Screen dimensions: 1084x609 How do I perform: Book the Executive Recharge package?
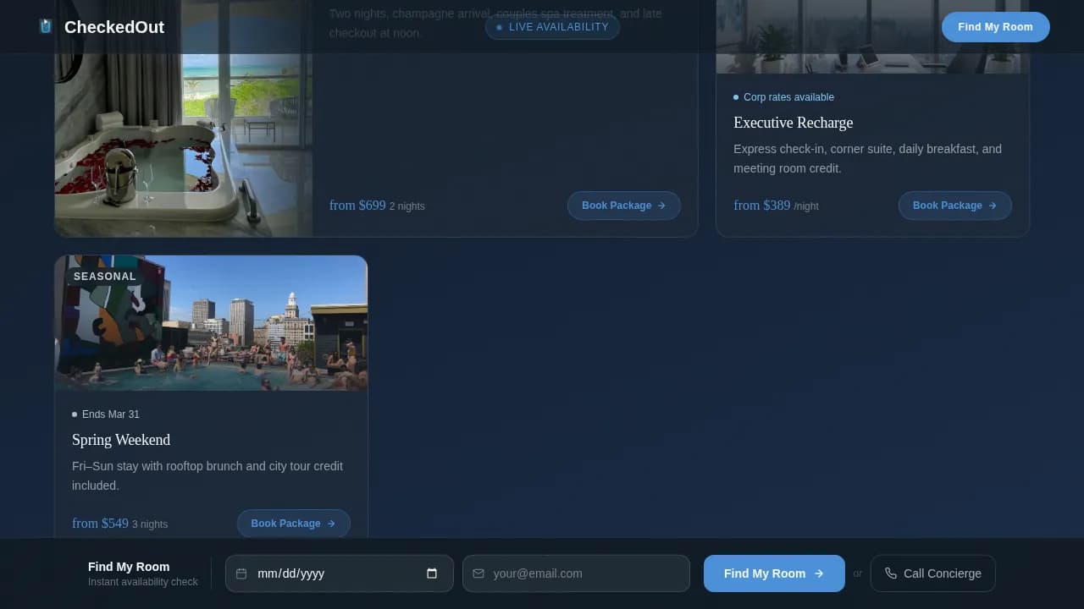click(x=955, y=206)
